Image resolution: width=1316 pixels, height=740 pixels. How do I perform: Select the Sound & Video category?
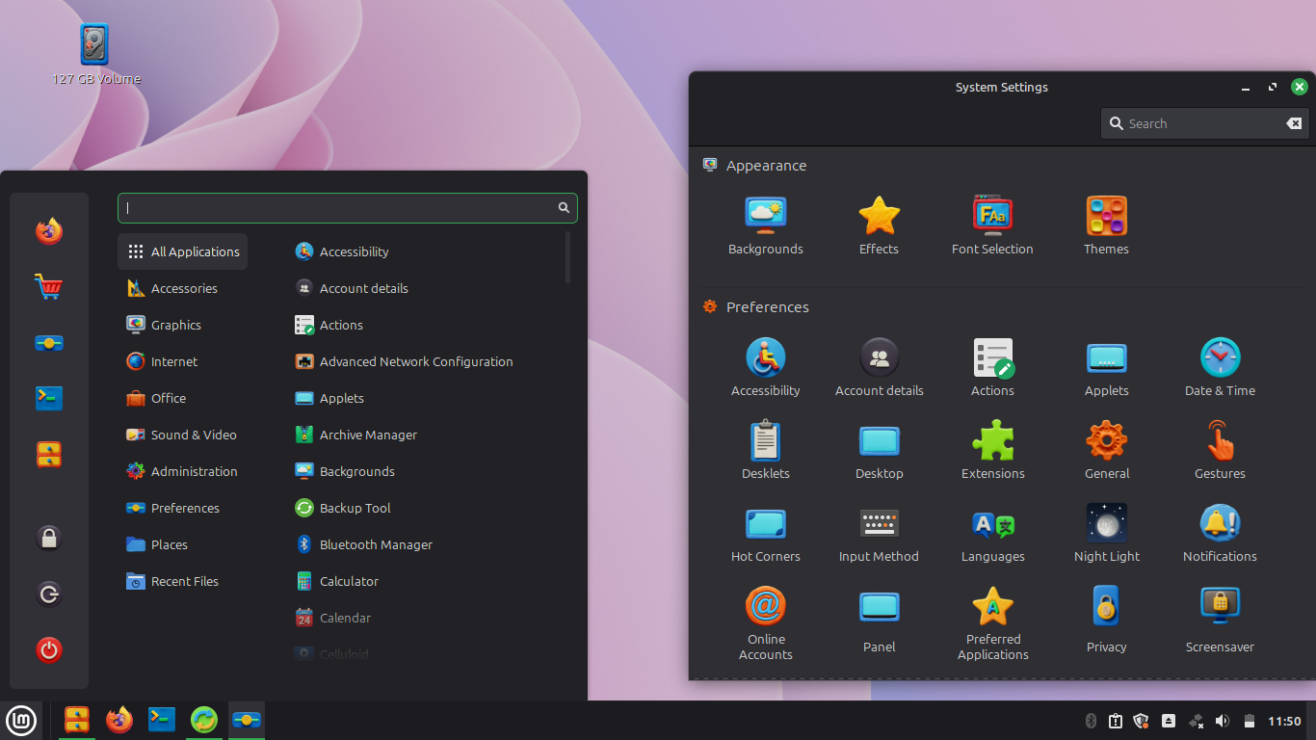coord(183,435)
